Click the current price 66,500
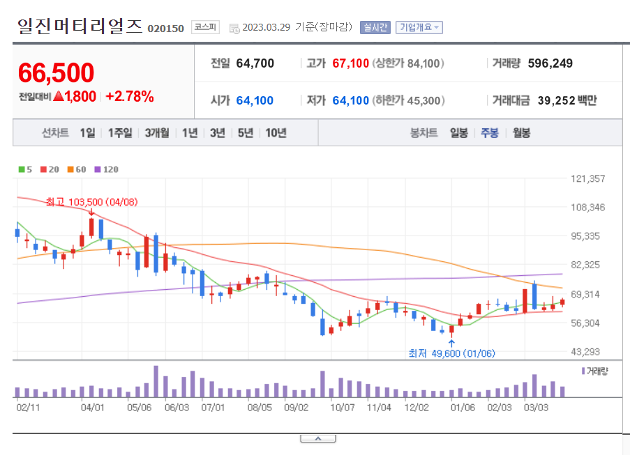Image resolution: width=630 pixels, height=455 pixels. (x=57, y=72)
